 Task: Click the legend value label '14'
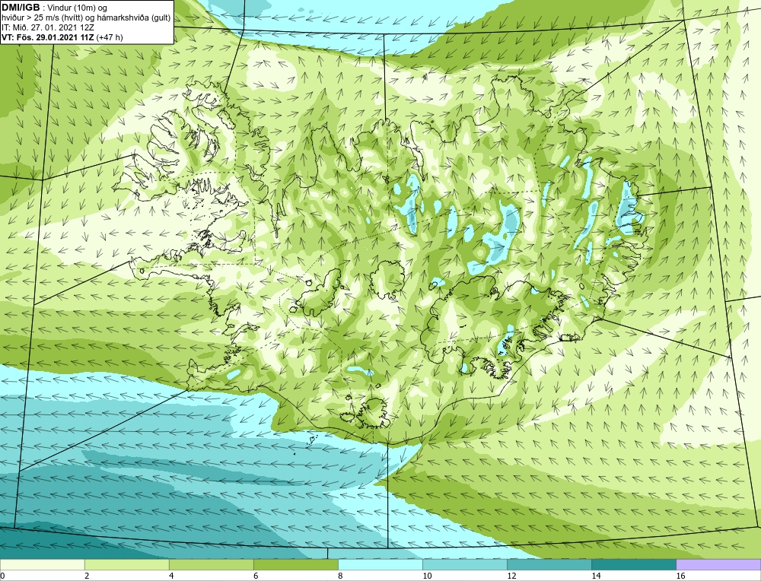point(596,576)
